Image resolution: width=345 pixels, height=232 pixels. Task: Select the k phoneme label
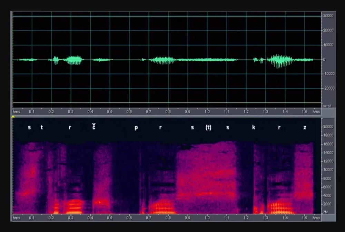click(254, 127)
